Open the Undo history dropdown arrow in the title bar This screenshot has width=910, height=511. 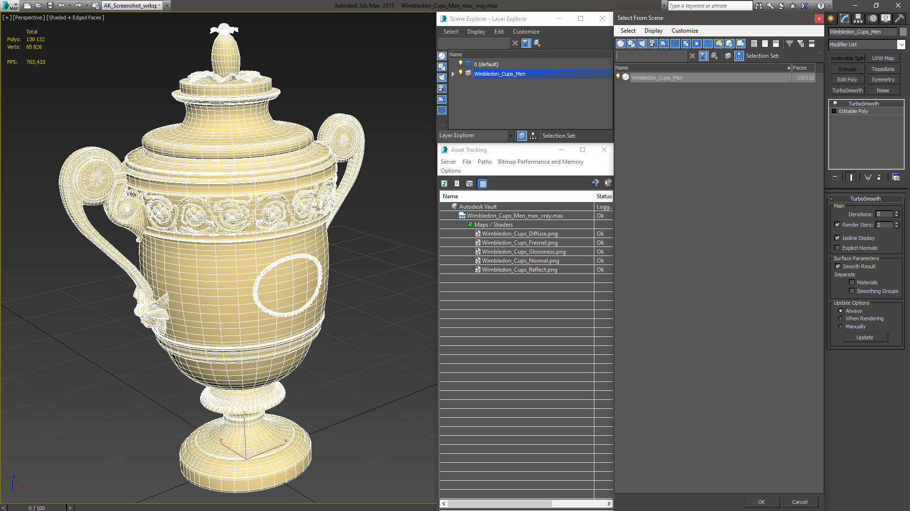pyautogui.click(x=70, y=6)
